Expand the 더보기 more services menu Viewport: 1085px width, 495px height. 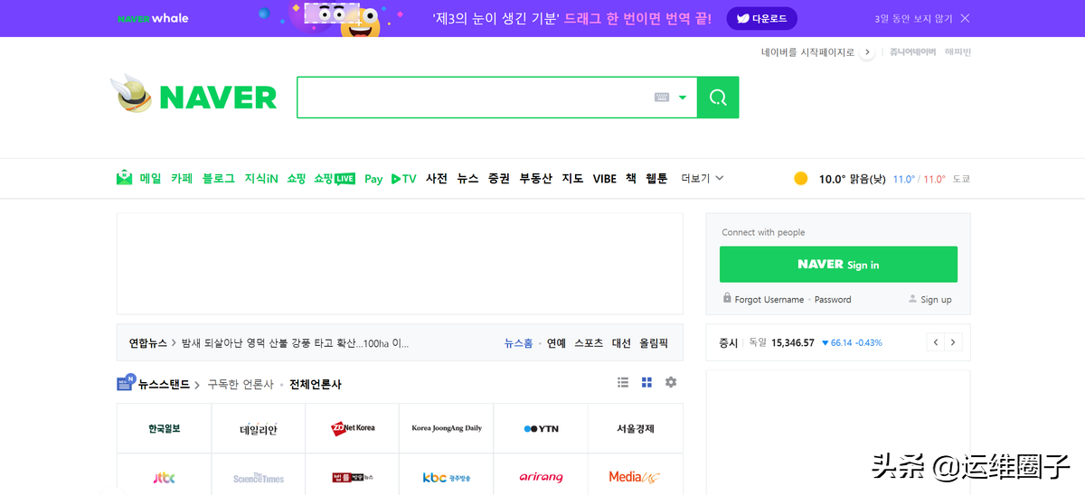click(703, 179)
